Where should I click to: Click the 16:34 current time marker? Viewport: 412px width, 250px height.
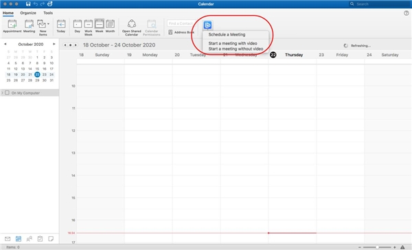point(71,233)
